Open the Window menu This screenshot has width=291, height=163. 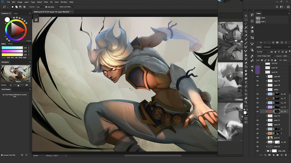(x=64, y=2)
